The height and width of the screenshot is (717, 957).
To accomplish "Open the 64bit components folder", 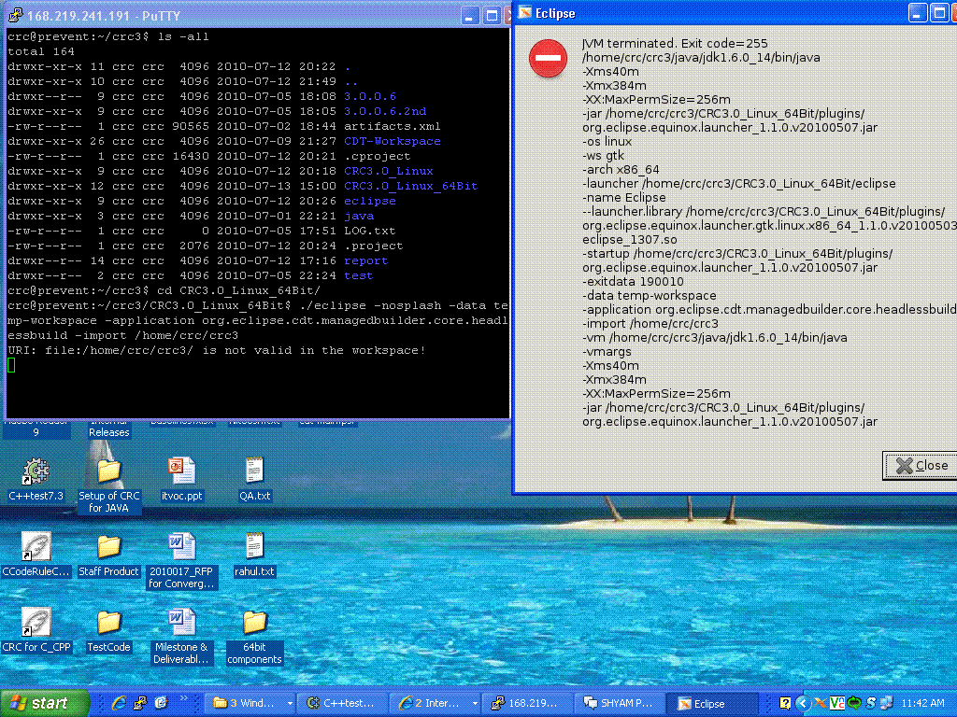I will click(x=254, y=623).
